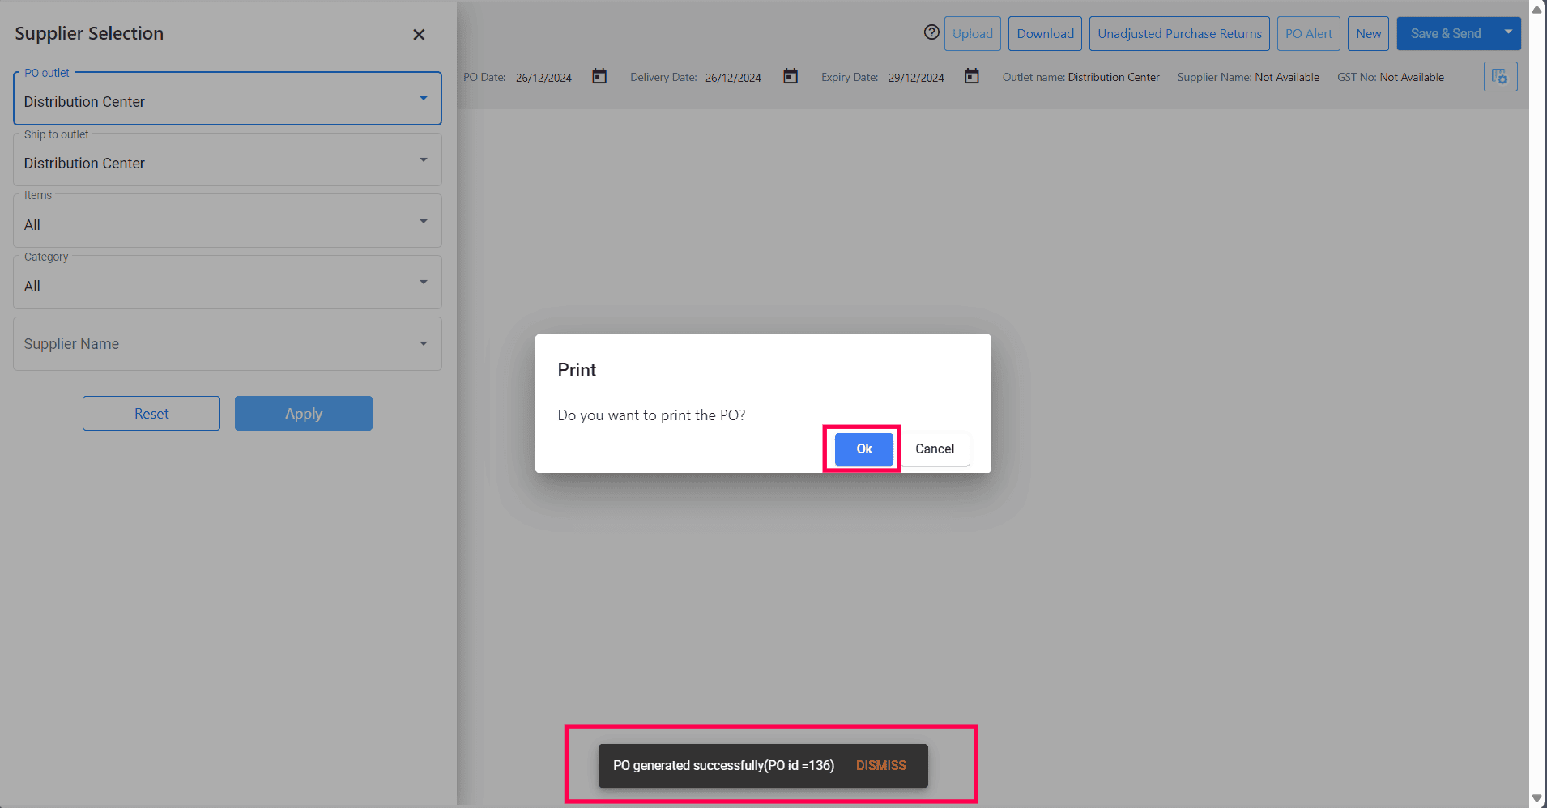Click the New button
The width and height of the screenshot is (1547, 808).
pos(1369,33)
